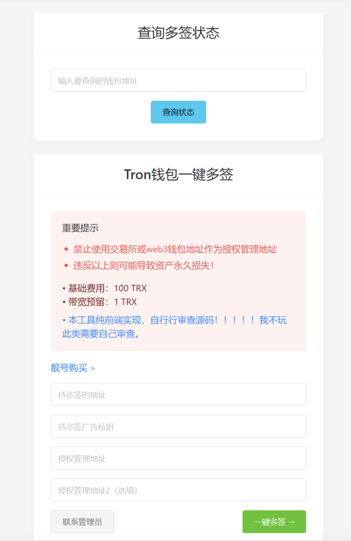The height and width of the screenshot is (541, 351).
Task: Click the 查询多签状态 page title
Action: pyautogui.click(x=178, y=32)
